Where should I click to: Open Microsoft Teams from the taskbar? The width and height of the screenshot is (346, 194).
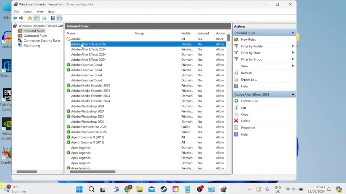coord(116,189)
